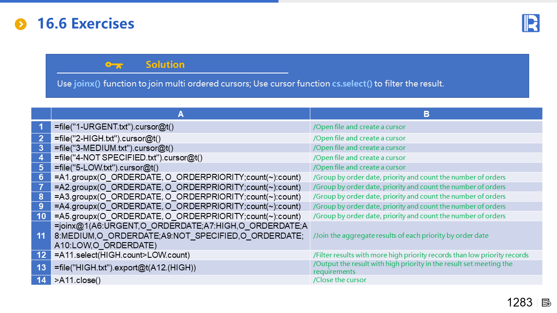Open the slide navigation icon beside 1283
The image size is (557, 313).
(x=547, y=303)
